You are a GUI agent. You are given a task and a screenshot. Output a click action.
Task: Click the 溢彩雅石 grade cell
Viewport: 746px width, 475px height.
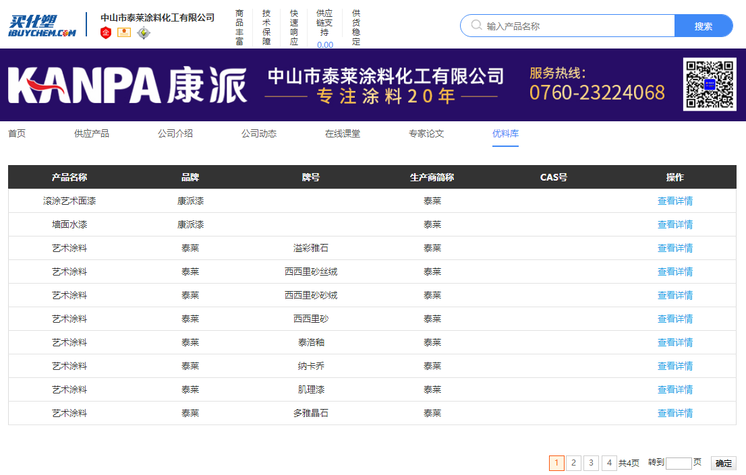coord(311,248)
